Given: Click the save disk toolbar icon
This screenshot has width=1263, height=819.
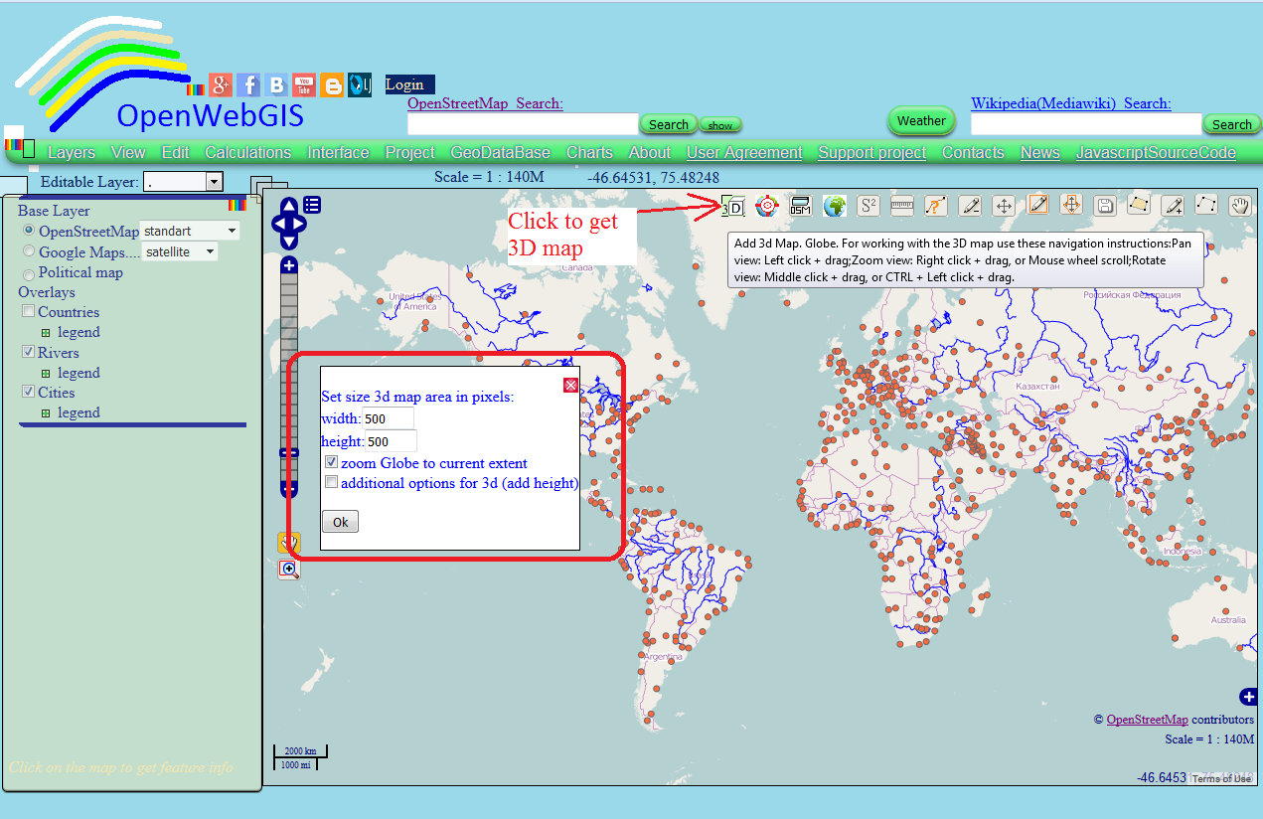Looking at the screenshot, I should [x=1105, y=205].
